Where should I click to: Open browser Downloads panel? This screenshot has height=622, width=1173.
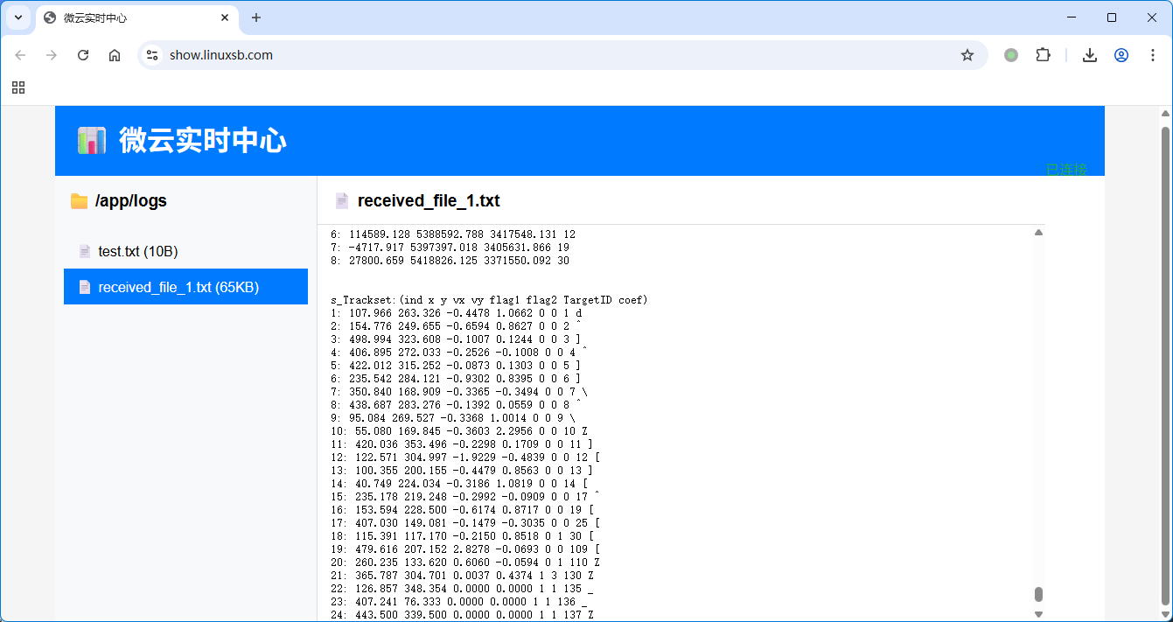1089,55
